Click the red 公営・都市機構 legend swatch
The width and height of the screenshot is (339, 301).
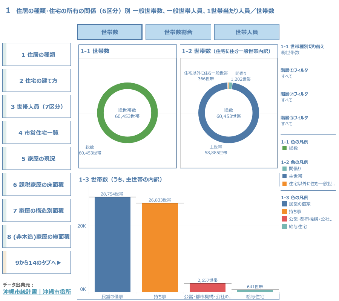coord(285,219)
